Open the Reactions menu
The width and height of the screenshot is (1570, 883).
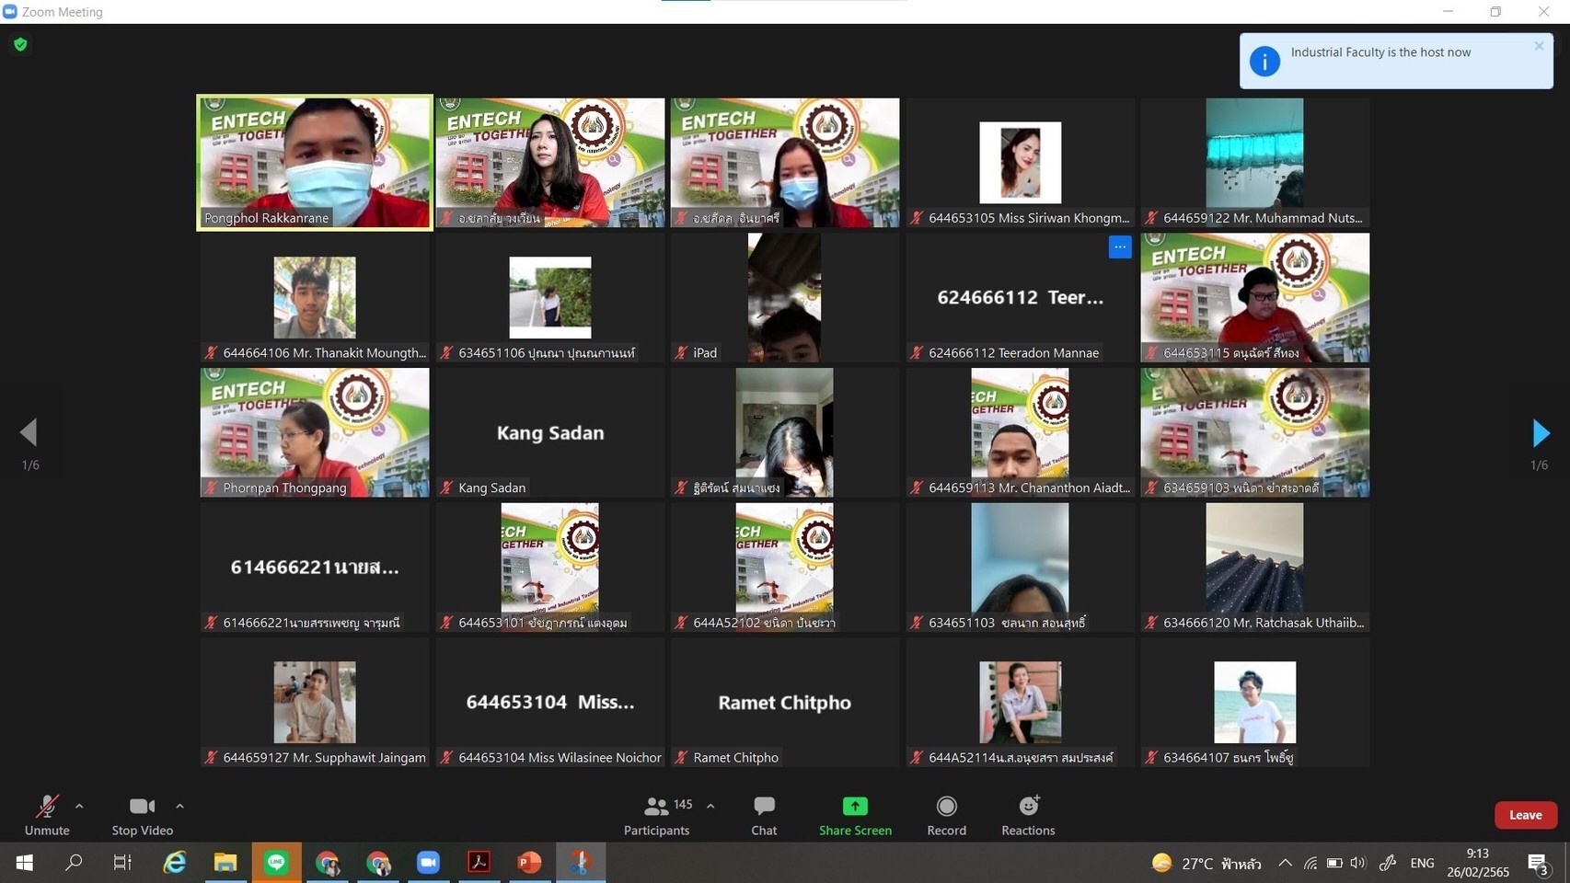point(1028,815)
